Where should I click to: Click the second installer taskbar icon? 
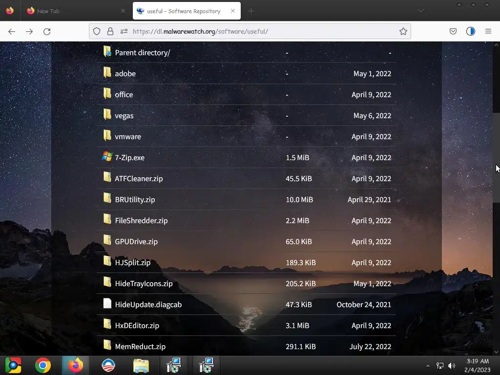point(206,365)
